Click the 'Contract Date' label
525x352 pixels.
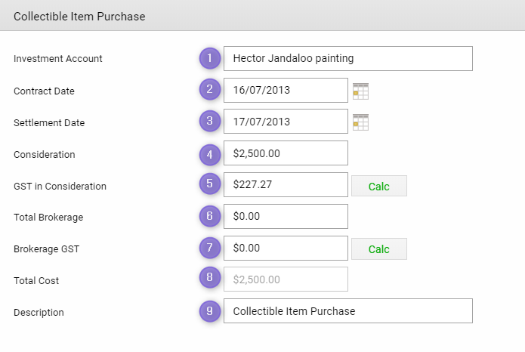pos(44,91)
